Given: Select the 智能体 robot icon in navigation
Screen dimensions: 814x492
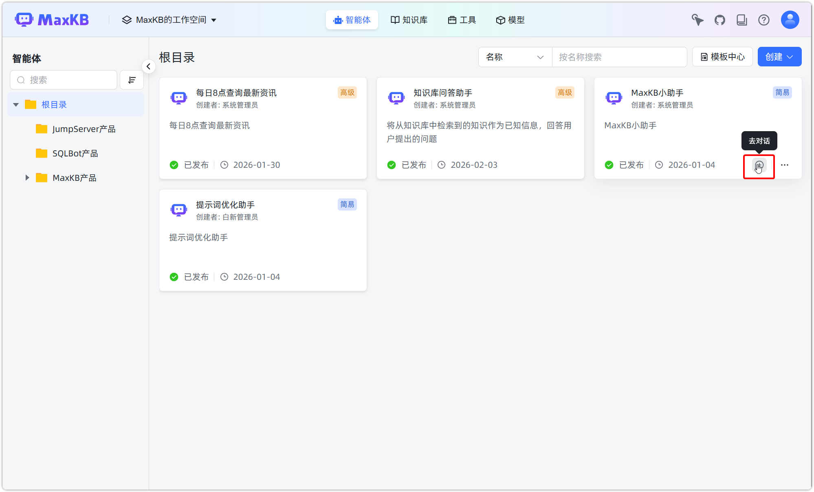Looking at the screenshot, I should [x=337, y=20].
